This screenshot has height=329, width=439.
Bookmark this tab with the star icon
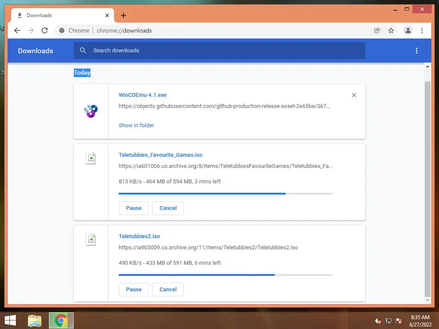[391, 30]
